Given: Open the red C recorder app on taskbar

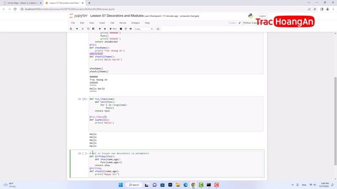Looking at the screenshot, I should point(216,185).
